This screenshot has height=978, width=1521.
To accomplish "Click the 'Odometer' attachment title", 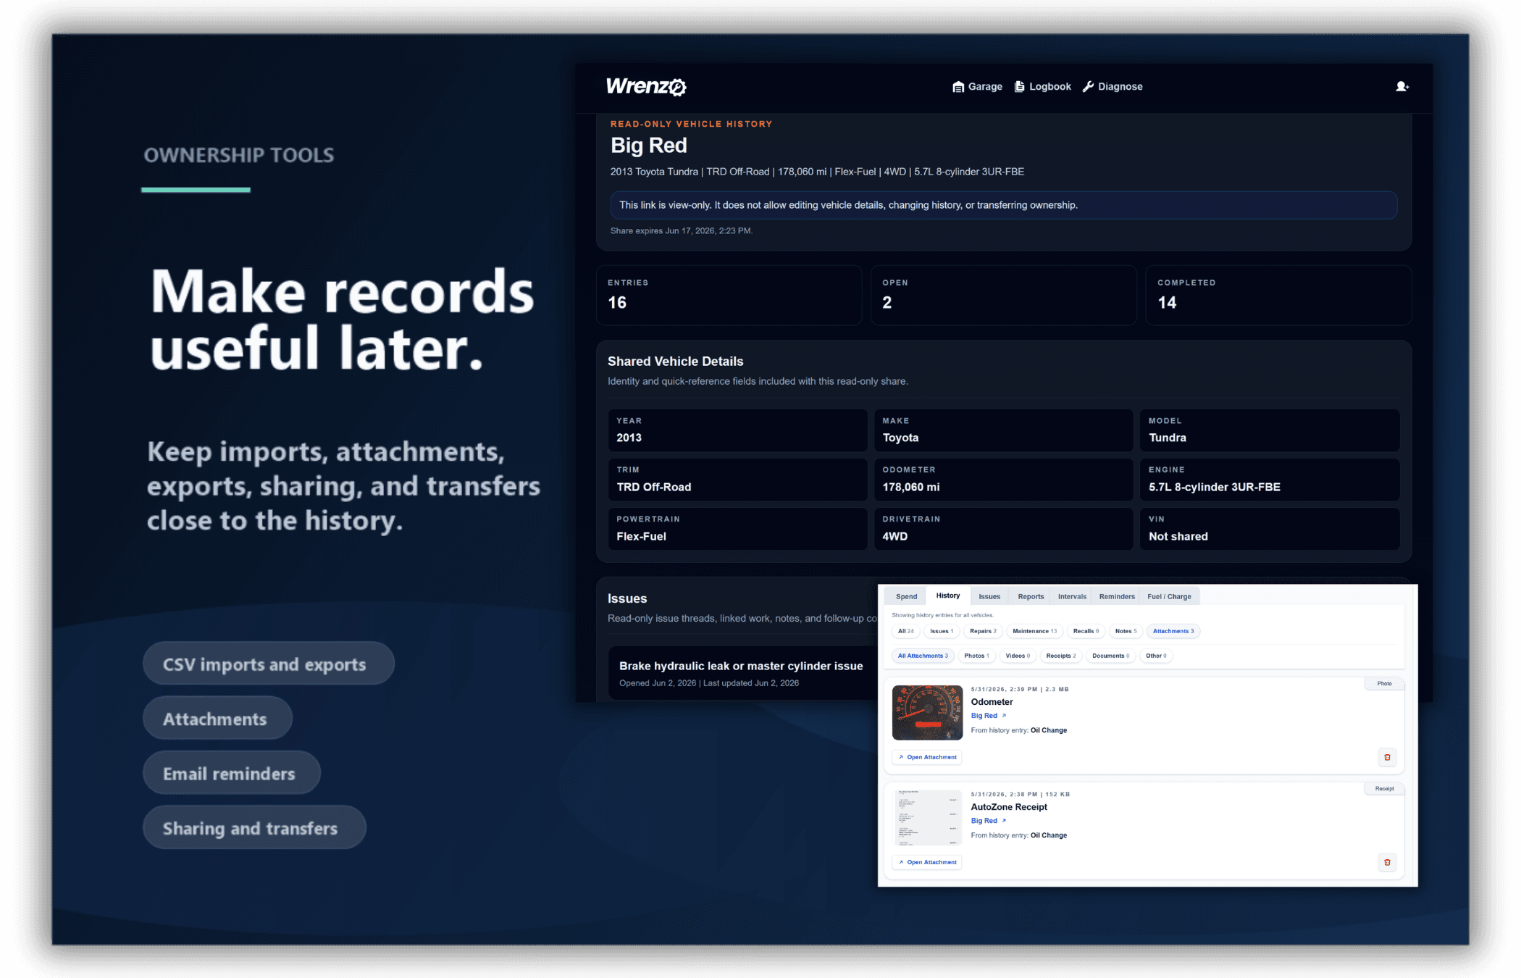I will tap(992, 701).
